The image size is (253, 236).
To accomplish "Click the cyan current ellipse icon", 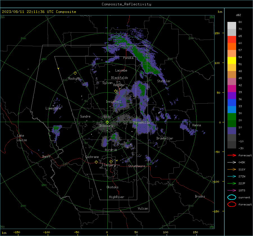I will point(232,197).
